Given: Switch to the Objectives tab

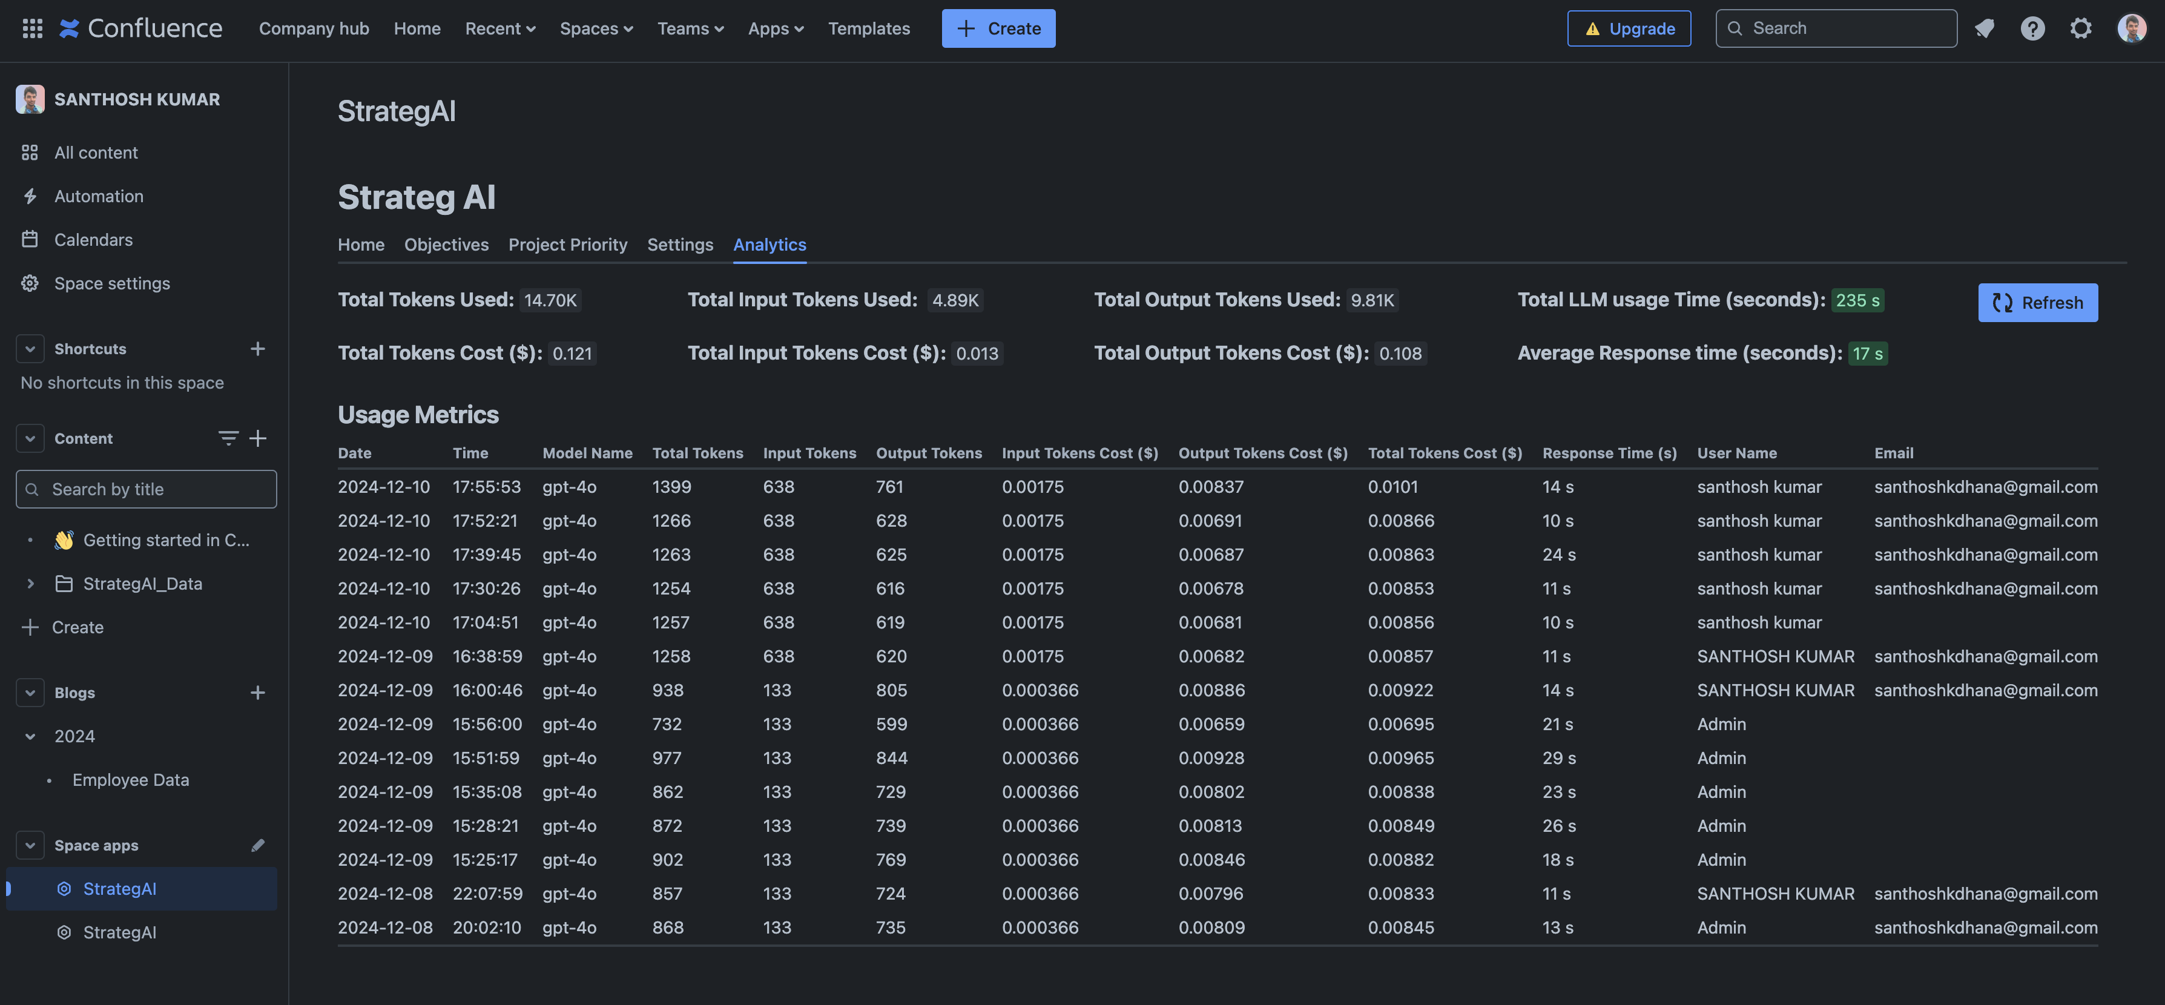Looking at the screenshot, I should [446, 245].
